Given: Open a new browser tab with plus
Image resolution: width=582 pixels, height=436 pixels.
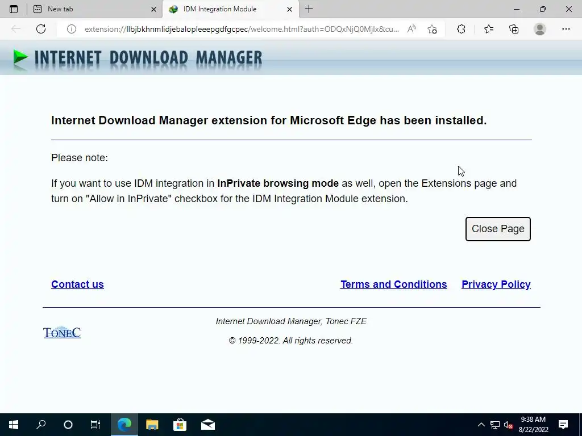Looking at the screenshot, I should coord(309,9).
